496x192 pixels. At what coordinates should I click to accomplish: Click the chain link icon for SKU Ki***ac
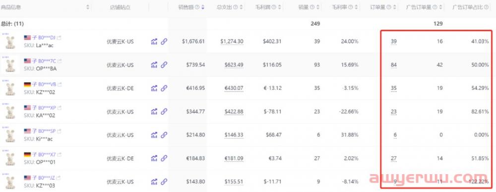(164, 135)
